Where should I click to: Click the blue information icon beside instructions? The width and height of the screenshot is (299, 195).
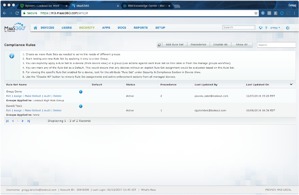click(x=12, y=56)
